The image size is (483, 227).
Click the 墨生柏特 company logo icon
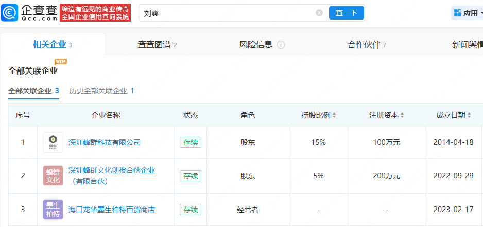[x=53, y=210]
